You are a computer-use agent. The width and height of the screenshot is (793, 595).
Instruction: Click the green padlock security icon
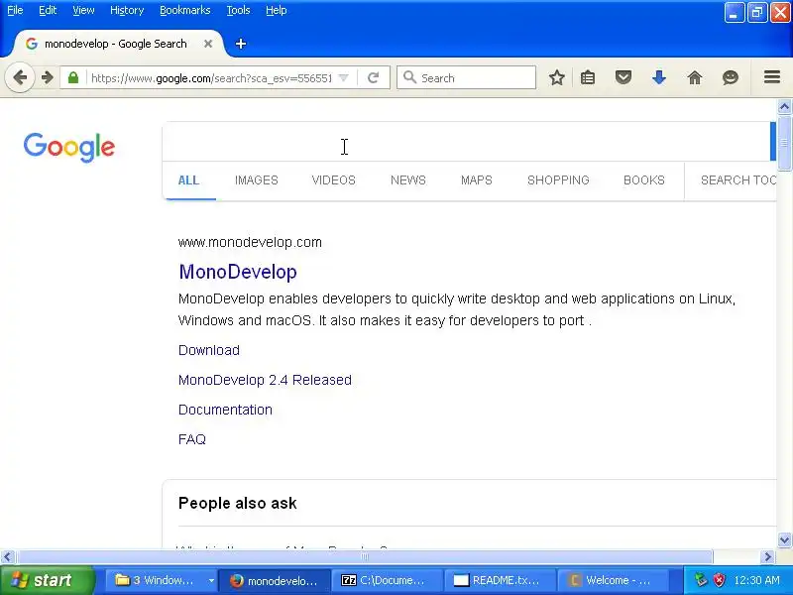(73, 78)
